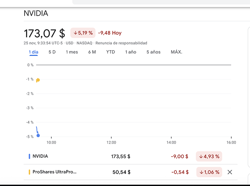Click the blue NVIDIA legend color bar
This screenshot has width=250, height=186.
click(x=29, y=156)
